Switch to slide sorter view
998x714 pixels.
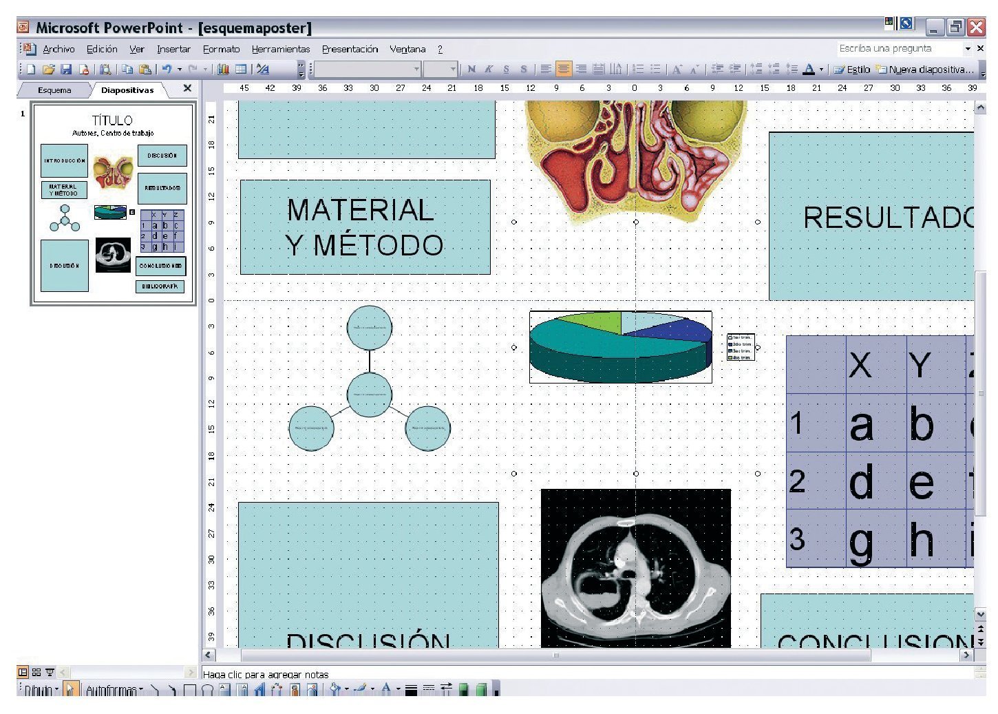coord(36,672)
